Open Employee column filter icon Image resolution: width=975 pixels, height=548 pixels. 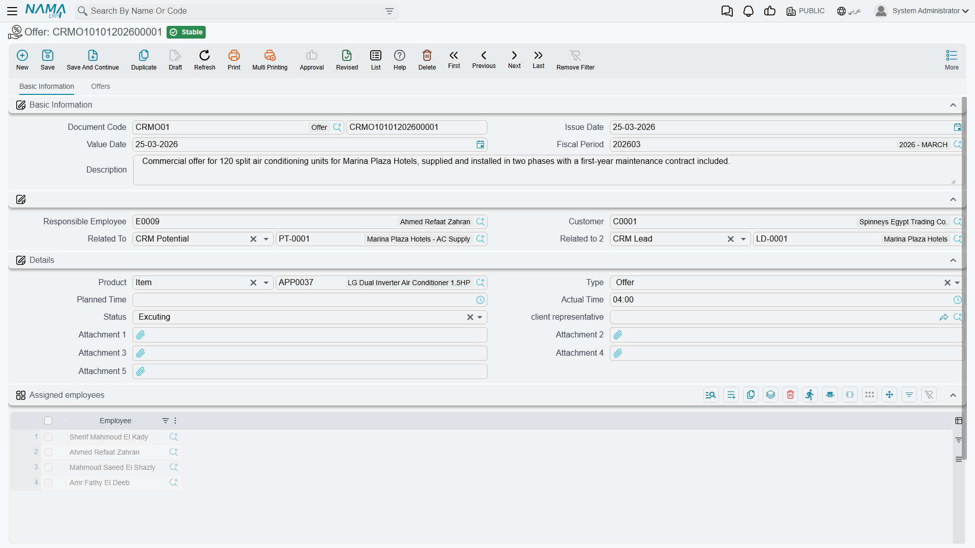(165, 421)
